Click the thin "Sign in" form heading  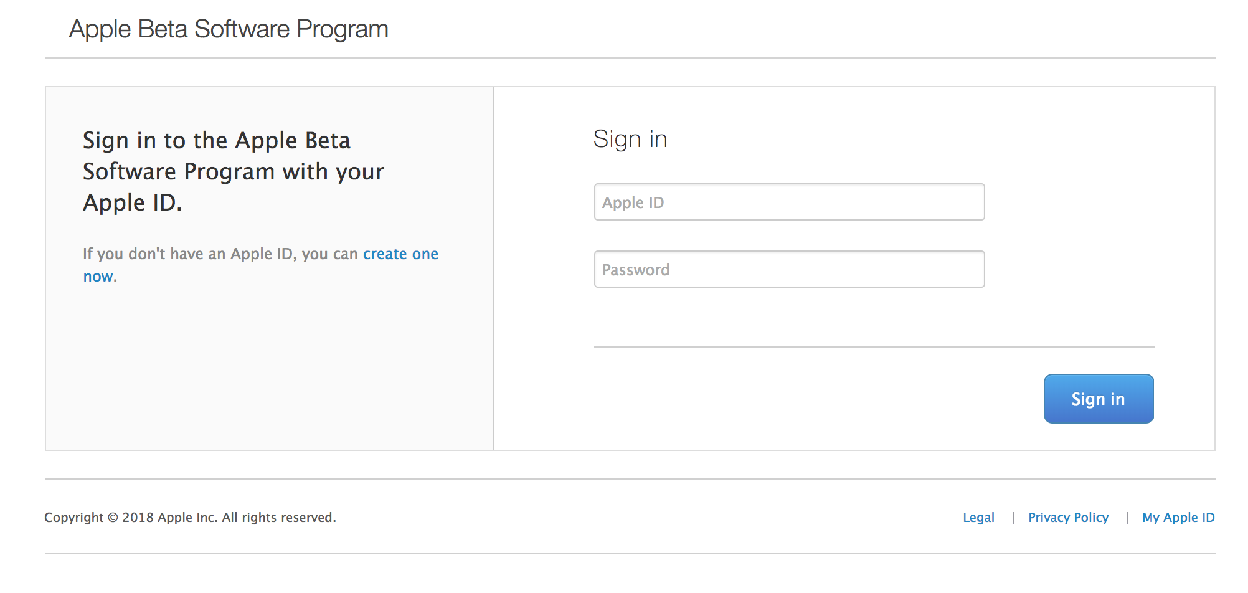point(630,139)
